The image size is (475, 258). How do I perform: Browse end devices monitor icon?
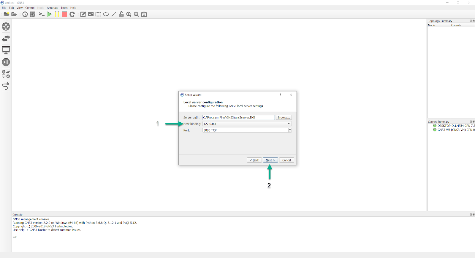pyautogui.click(x=6, y=50)
